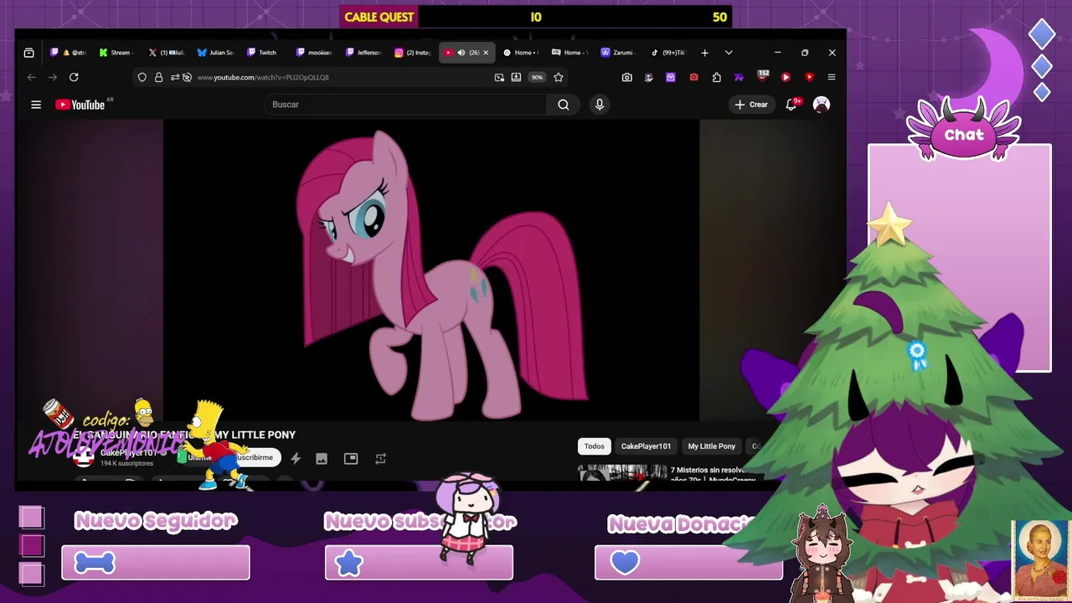This screenshot has width=1072, height=603.
Task: Click the picture-in-picture address bar icon
Action: [x=499, y=77]
